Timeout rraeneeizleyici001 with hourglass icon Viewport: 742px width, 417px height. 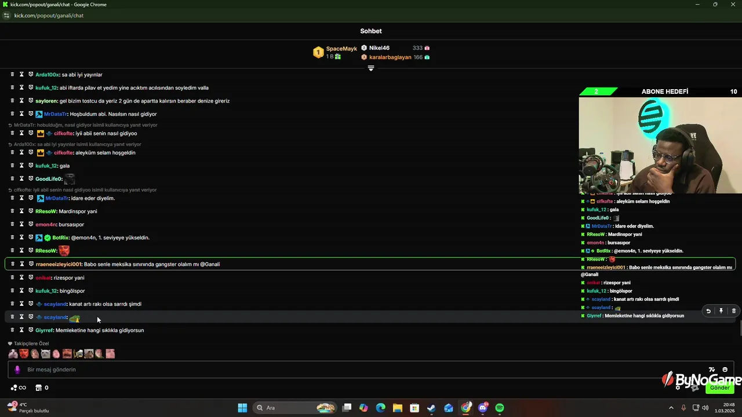pos(21,264)
